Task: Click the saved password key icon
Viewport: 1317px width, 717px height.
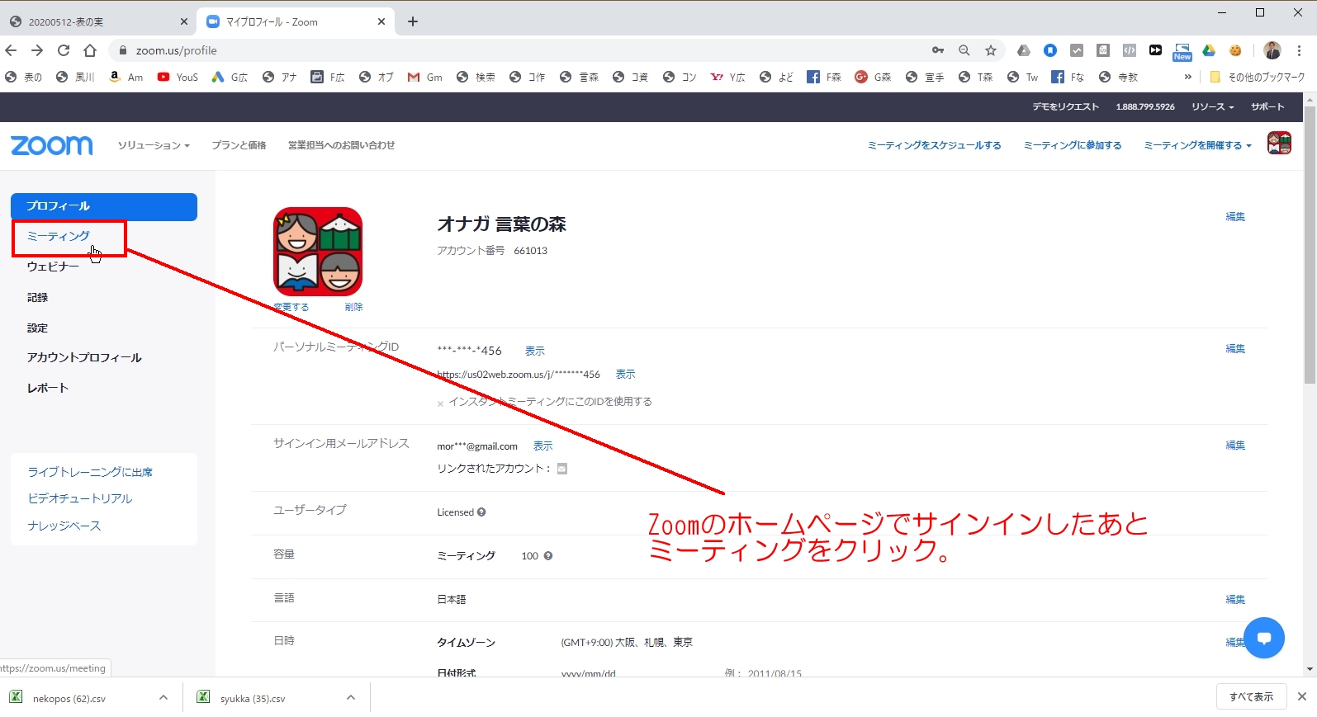Action: point(938,50)
